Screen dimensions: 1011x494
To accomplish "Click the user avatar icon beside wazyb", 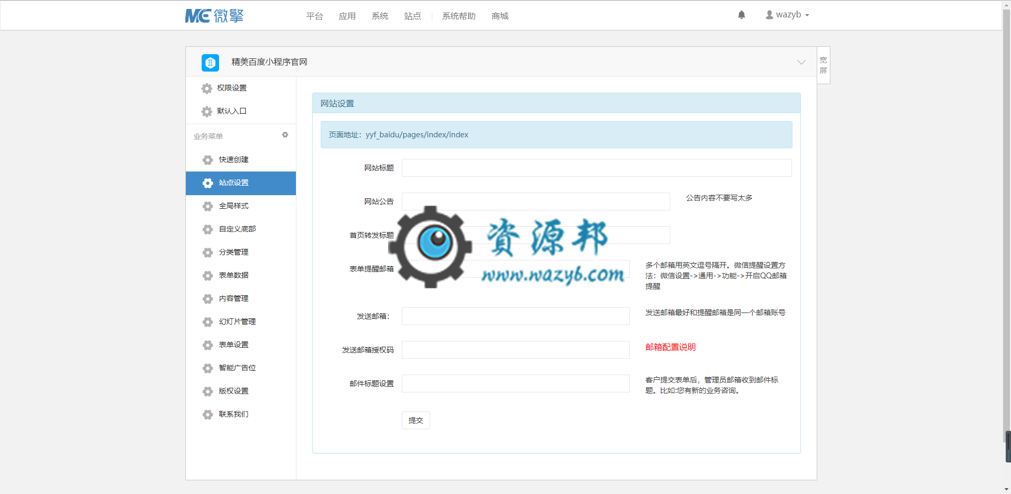I will [769, 15].
